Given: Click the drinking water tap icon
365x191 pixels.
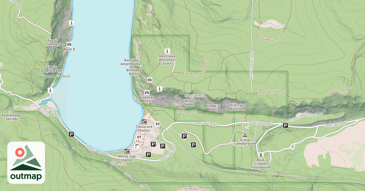Looking at the screenshot, I should coord(137,146).
